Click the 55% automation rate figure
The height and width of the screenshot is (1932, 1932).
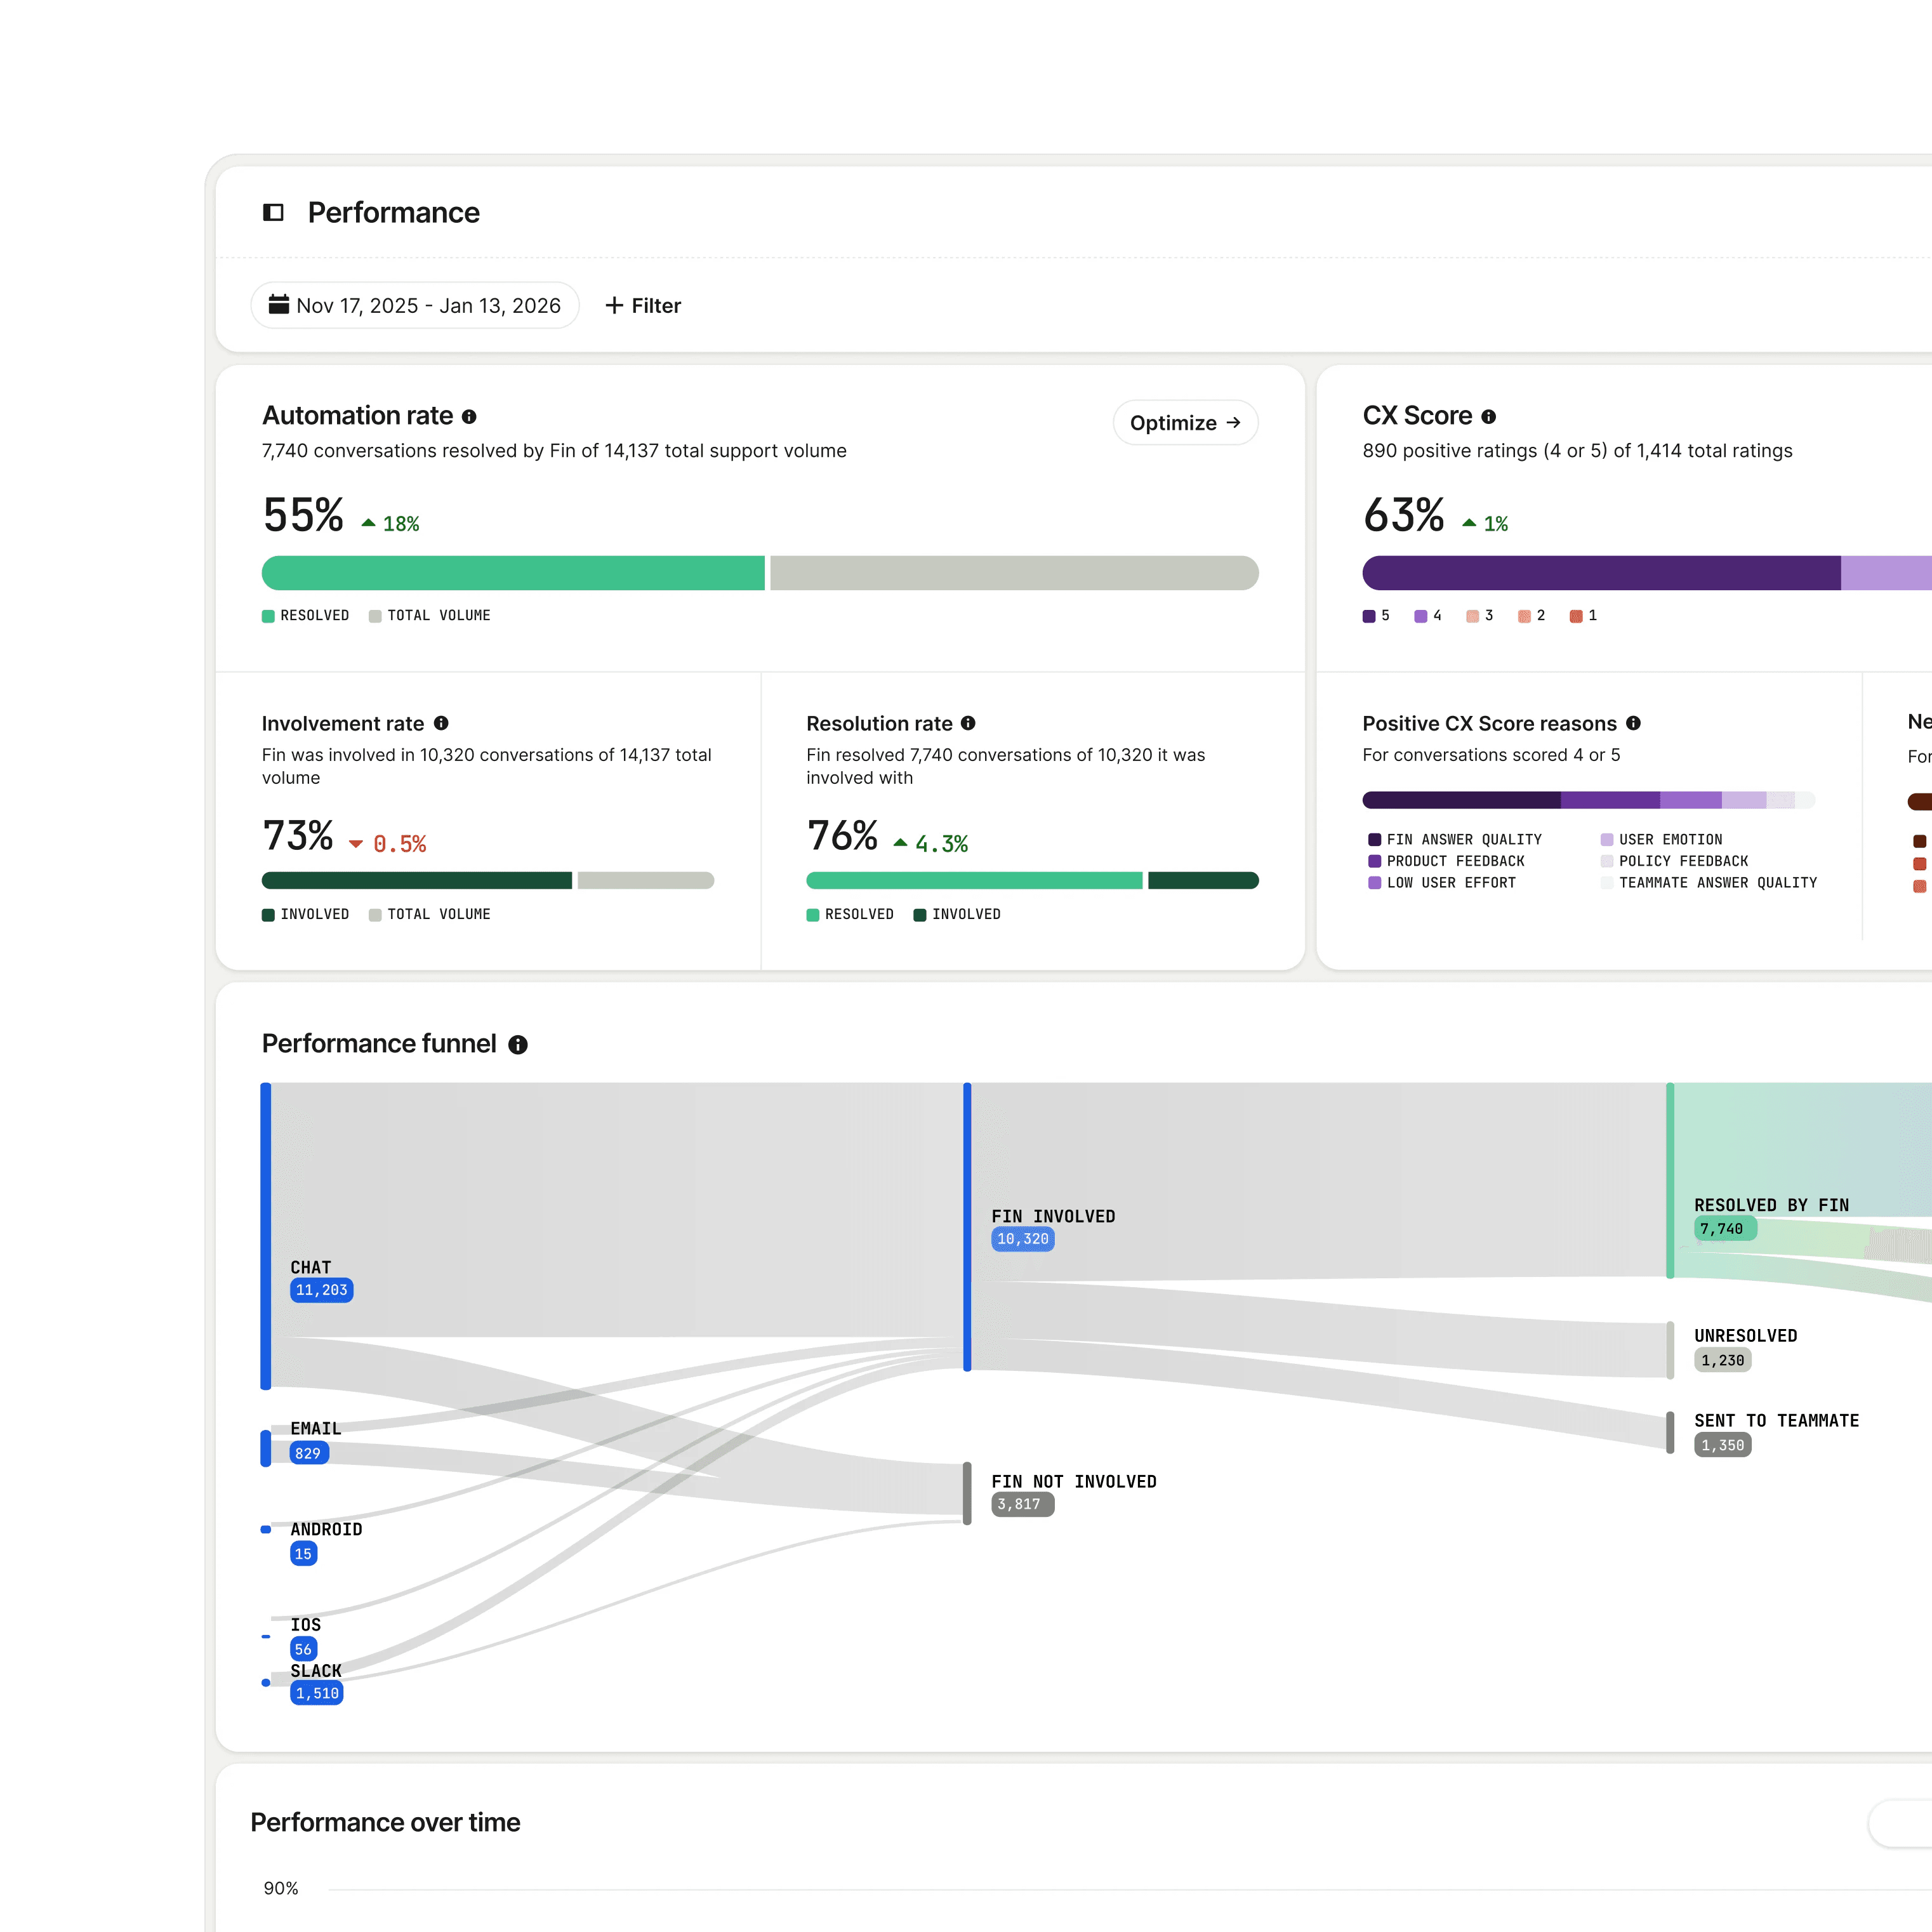304,515
